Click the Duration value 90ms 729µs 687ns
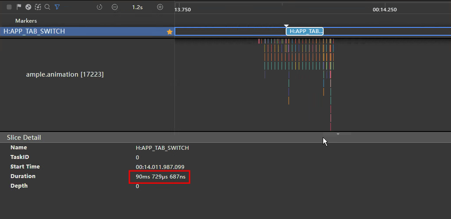This screenshot has width=451, height=219. tap(159, 176)
